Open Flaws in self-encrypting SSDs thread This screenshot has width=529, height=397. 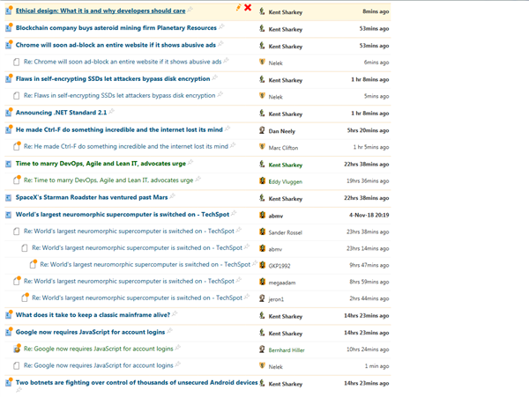(x=113, y=79)
